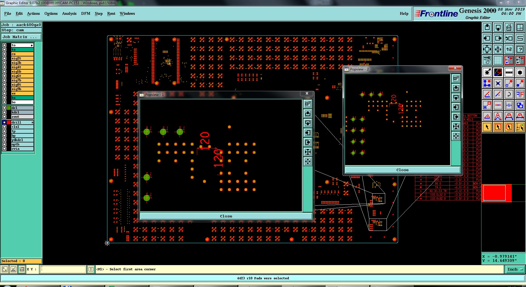Click snap mode icon in bottom bar

point(22,269)
